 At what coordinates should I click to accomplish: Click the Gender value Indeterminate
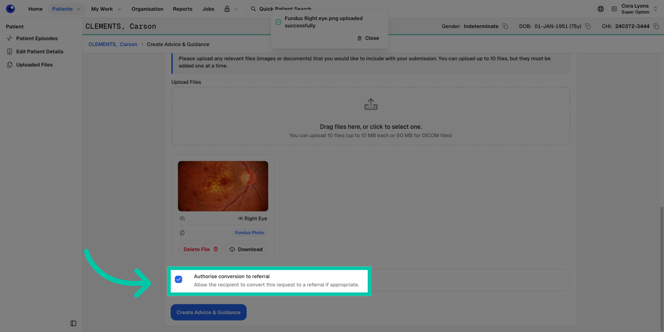point(481,26)
